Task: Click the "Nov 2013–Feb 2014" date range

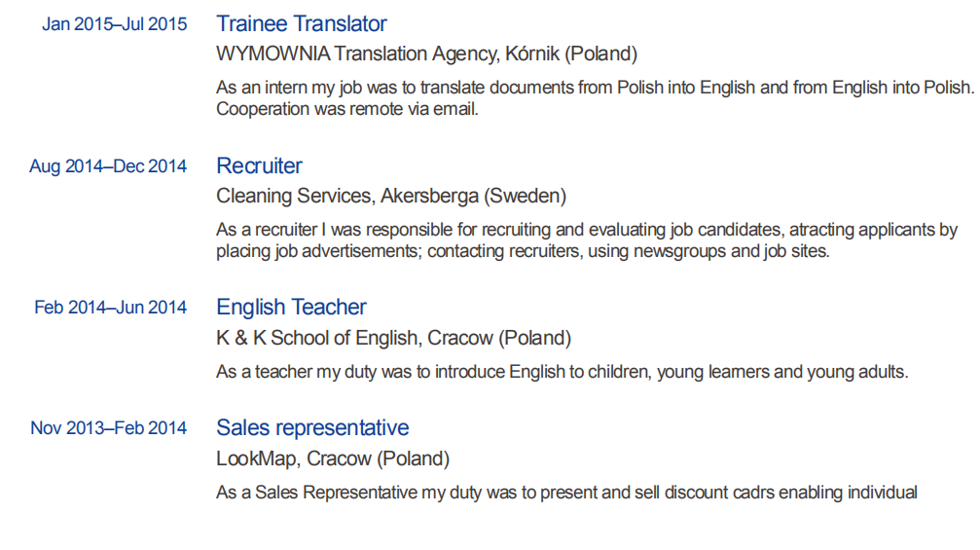Action: pyautogui.click(x=109, y=429)
